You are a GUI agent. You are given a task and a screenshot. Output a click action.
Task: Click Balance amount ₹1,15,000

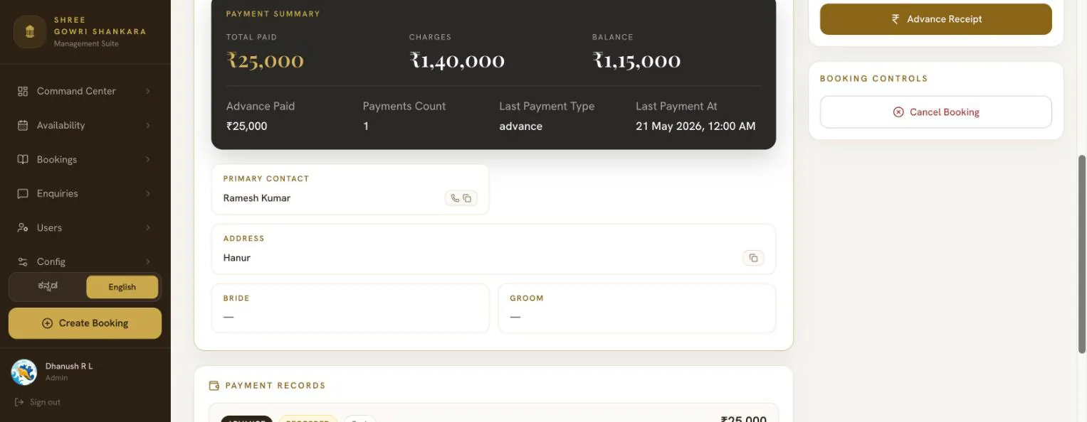click(636, 60)
